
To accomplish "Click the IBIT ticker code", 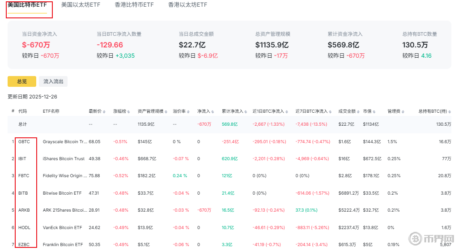I will tap(23, 159).
